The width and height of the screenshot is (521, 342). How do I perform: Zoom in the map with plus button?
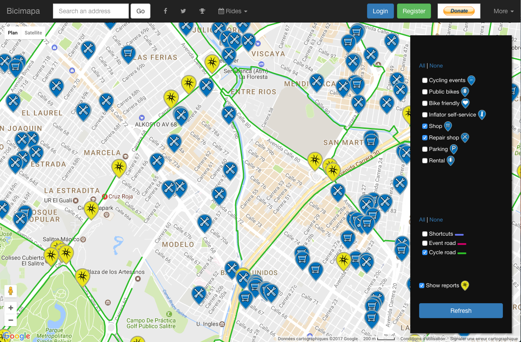[11, 308]
